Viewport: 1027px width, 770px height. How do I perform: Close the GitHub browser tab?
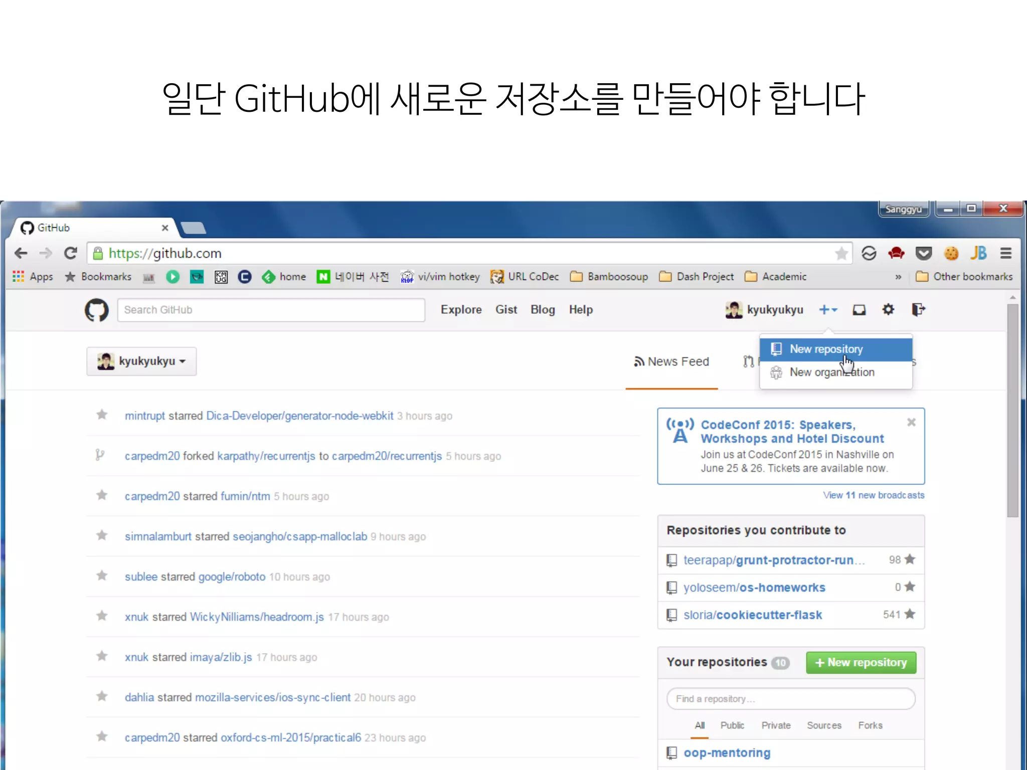coord(165,228)
